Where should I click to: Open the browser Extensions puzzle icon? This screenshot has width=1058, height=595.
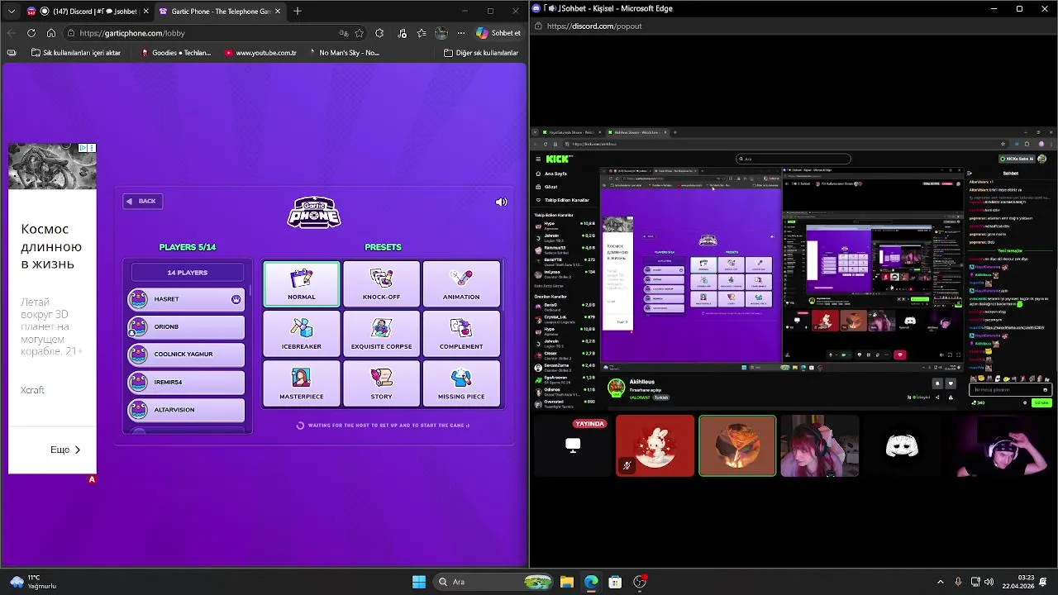point(379,33)
